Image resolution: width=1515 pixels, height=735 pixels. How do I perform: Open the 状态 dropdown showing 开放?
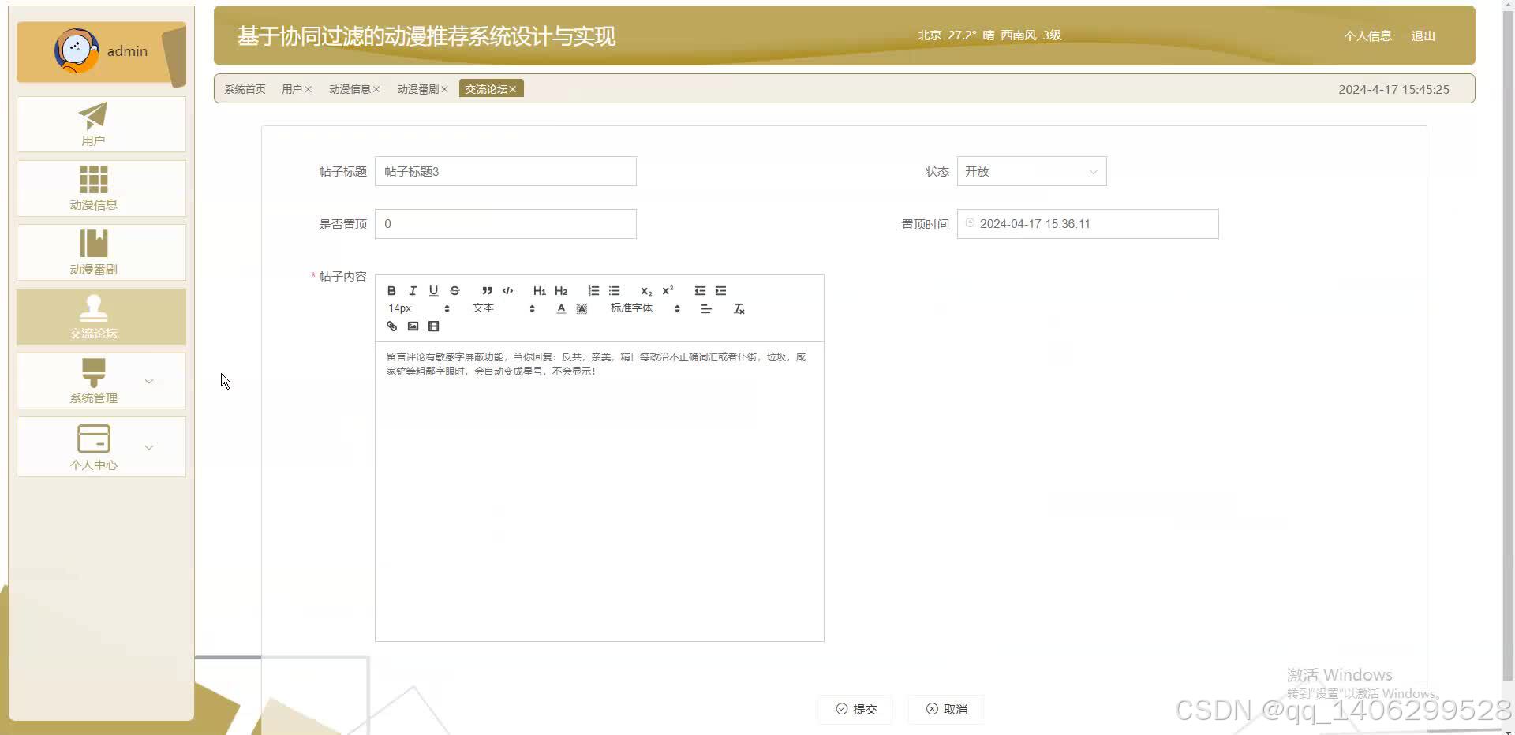(1031, 171)
